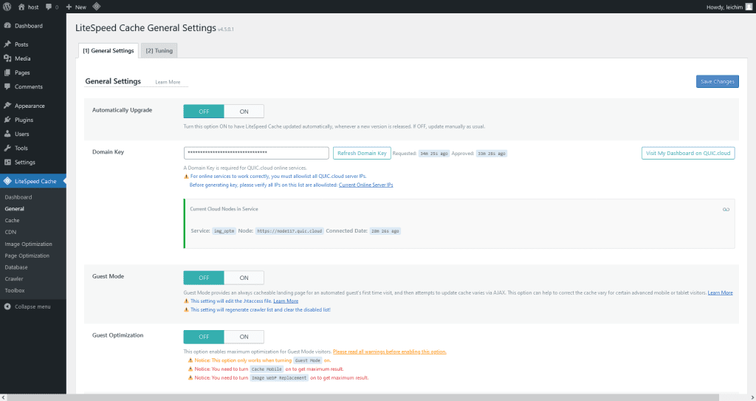The image size is (756, 401).
Task: Open Toolbox submenu item
Action: 15,290
